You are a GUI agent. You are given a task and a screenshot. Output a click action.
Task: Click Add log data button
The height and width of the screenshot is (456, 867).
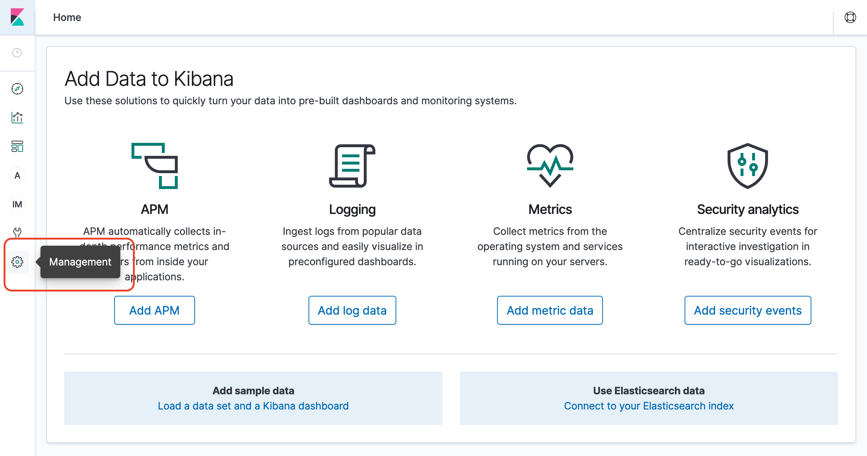[x=352, y=310]
